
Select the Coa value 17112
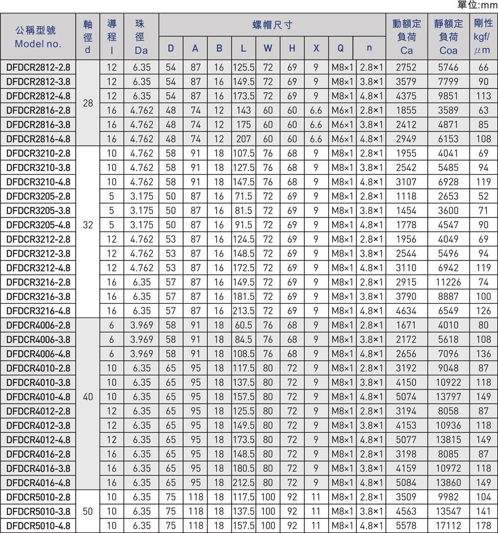(x=448, y=526)
